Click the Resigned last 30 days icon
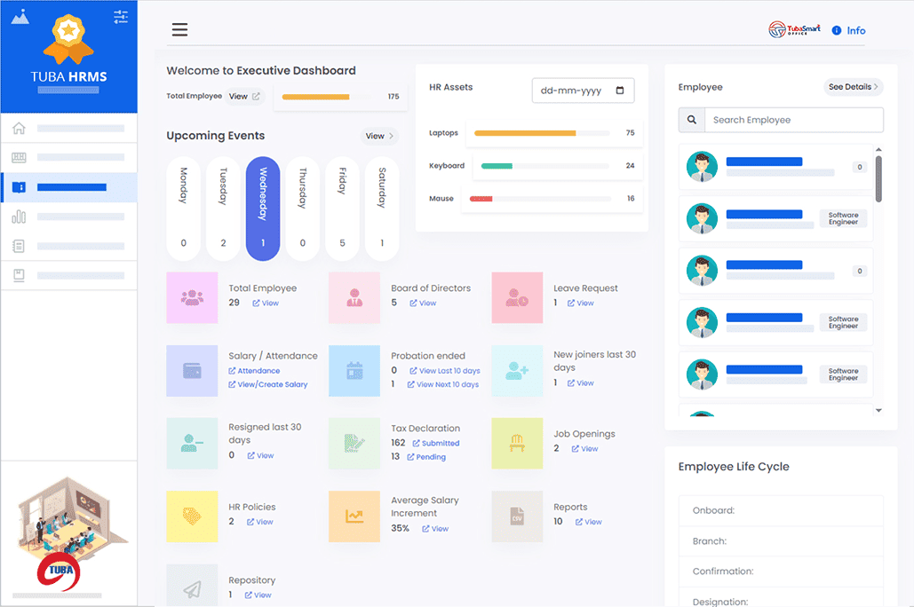This screenshot has width=914, height=607. 192,444
